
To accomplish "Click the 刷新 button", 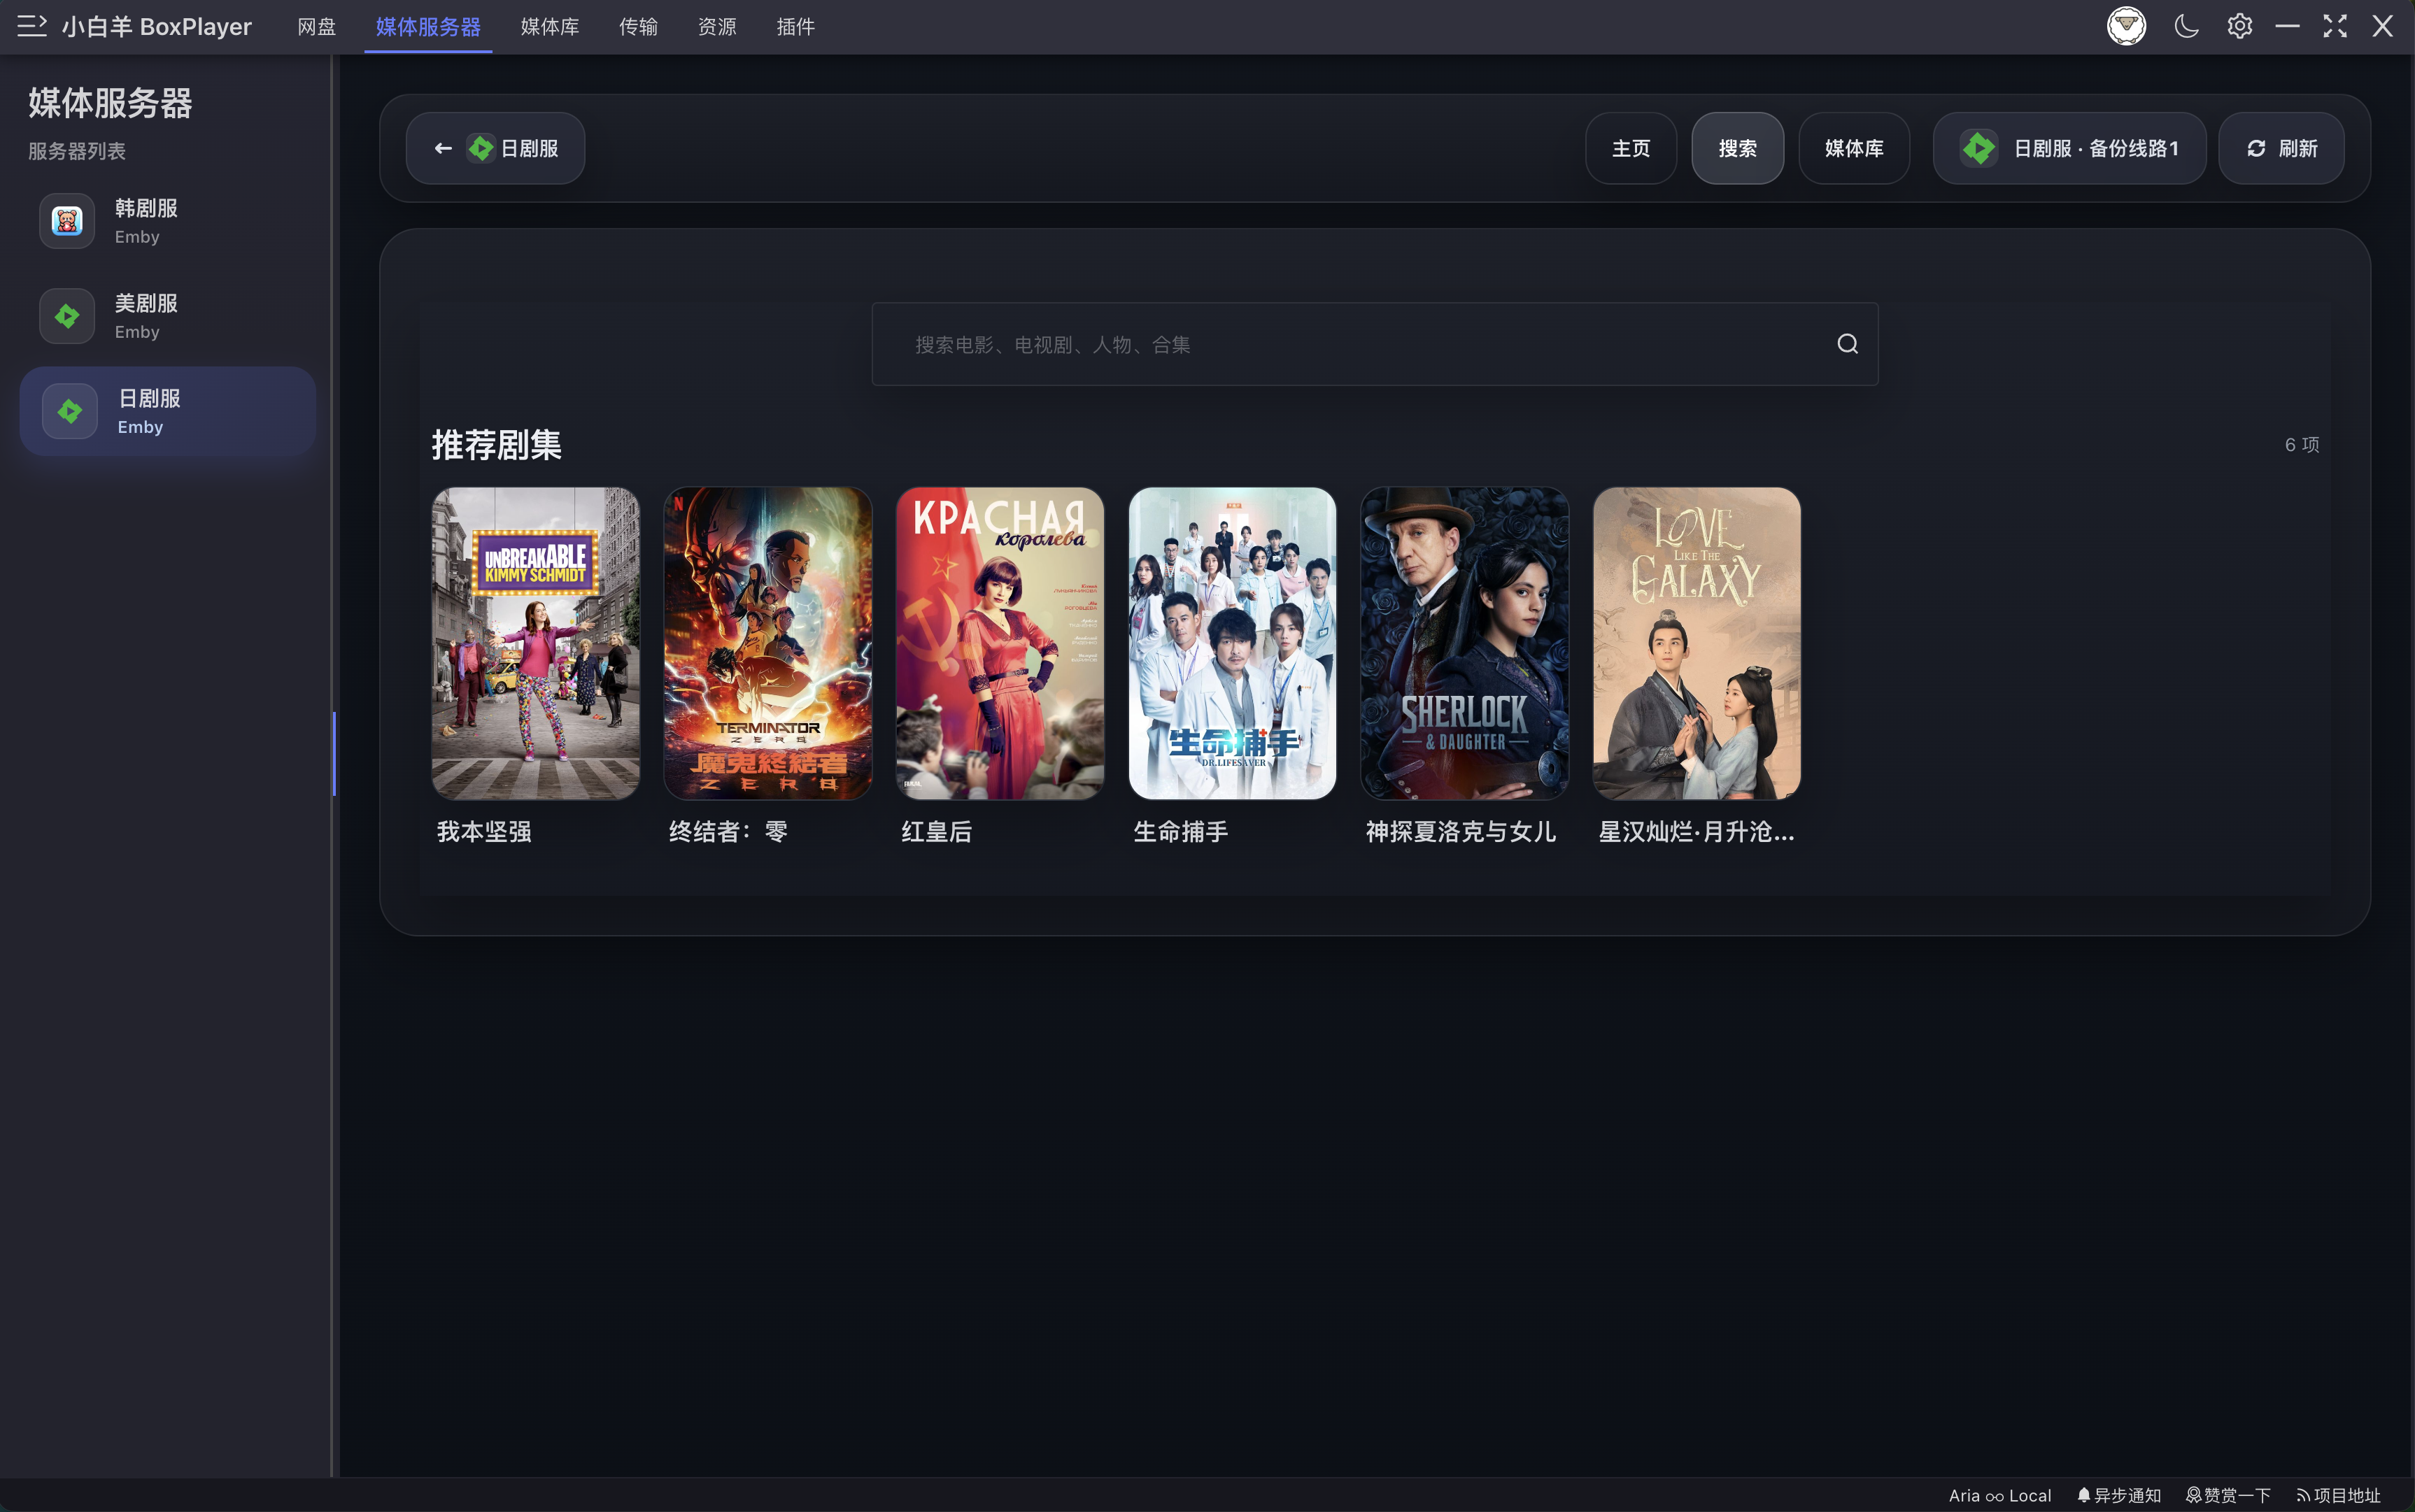I will 2281,148.
